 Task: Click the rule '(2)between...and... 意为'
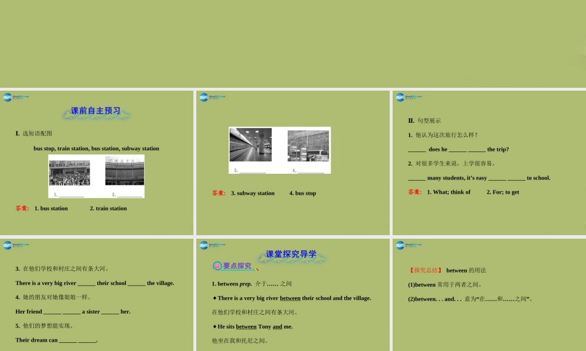(x=471, y=299)
